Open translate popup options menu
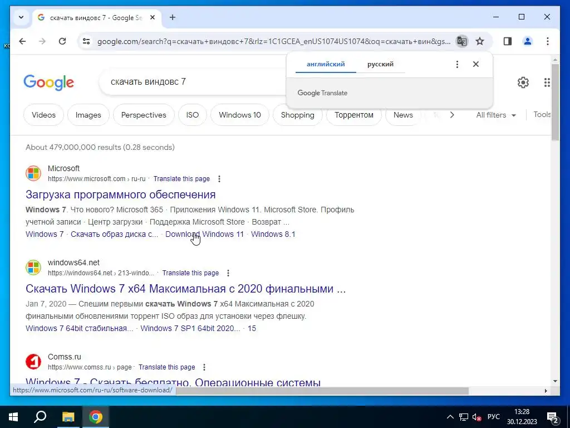This screenshot has height=428, width=570. (x=457, y=65)
